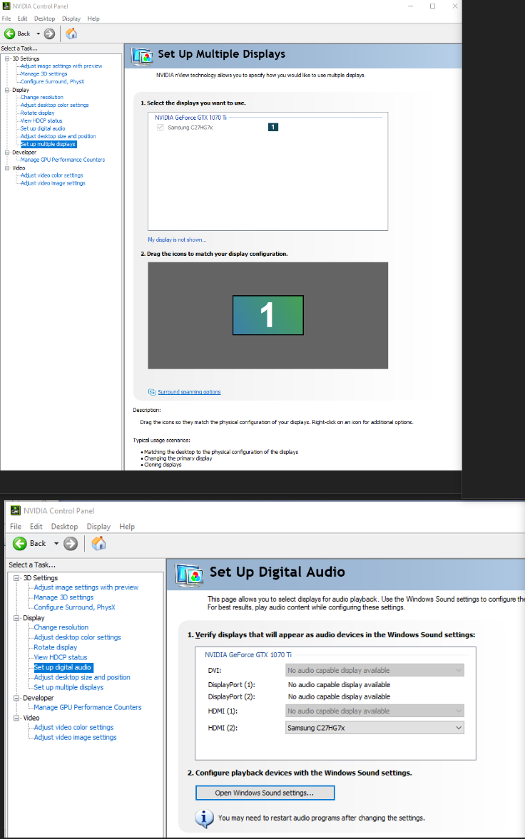
Task: Click Back arrow in bottom NVIDIA window
Action: point(20,544)
